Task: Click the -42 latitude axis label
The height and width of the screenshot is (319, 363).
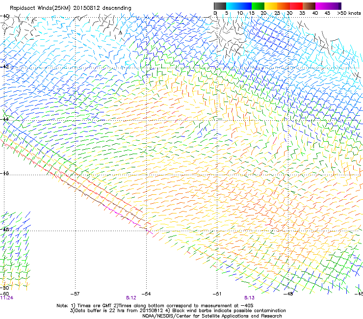Action: click(x=4, y=66)
